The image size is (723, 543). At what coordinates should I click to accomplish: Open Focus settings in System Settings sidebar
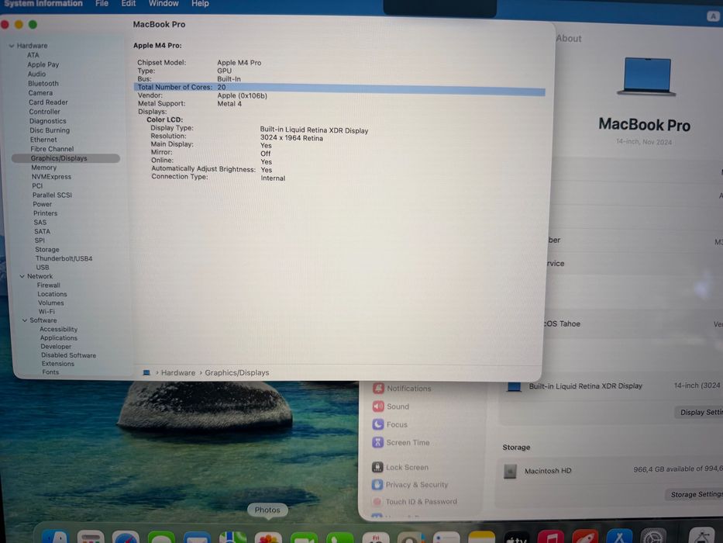point(390,424)
